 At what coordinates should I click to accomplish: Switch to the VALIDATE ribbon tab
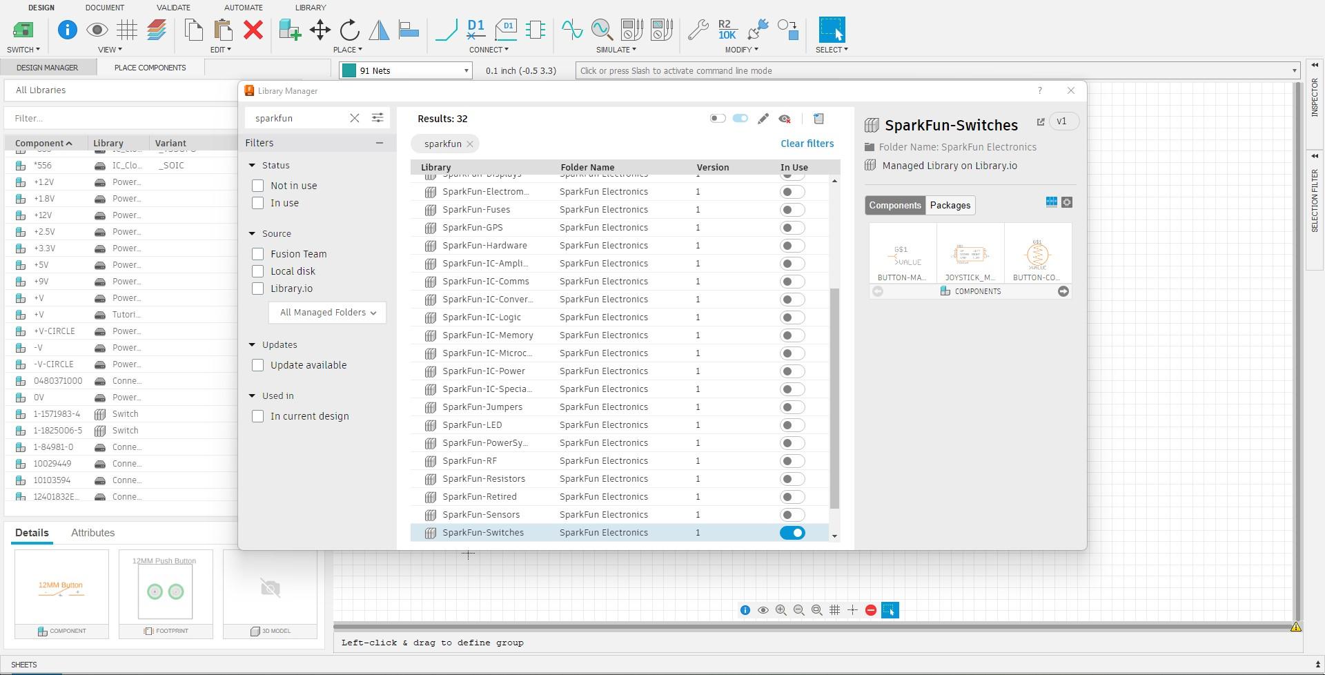pyautogui.click(x=173, y=8)
